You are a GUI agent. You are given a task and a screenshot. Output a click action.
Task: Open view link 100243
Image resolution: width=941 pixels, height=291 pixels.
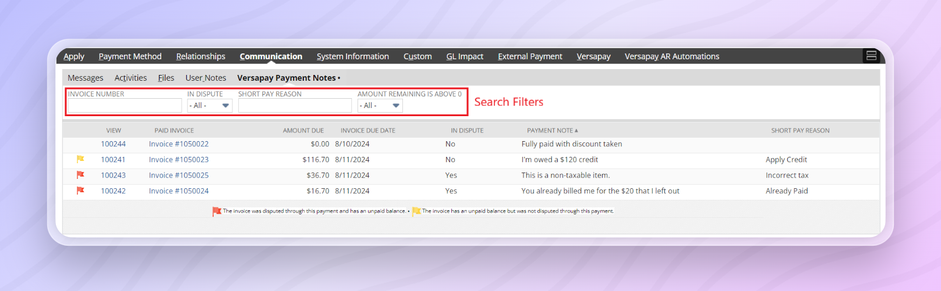coord(113,175)
